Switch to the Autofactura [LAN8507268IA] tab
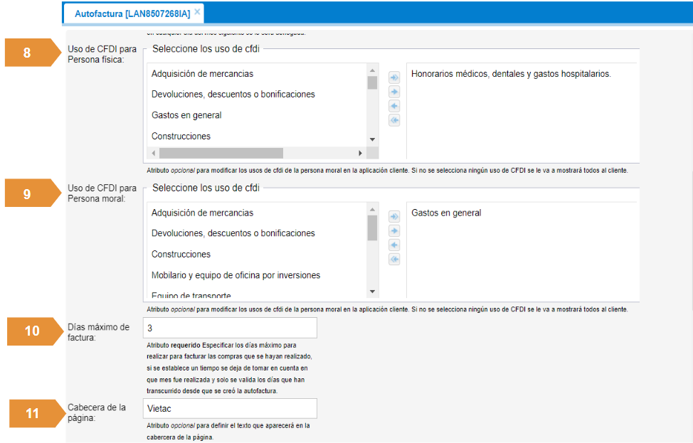The height and width of the screenshot is (443, 693). point(132,13)
